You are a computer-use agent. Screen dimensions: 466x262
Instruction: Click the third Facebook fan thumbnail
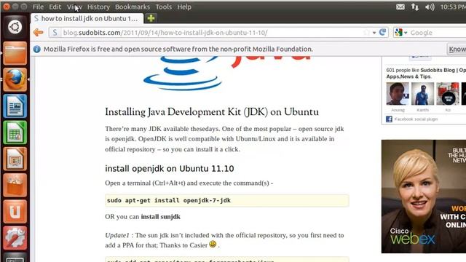point(448,94)
